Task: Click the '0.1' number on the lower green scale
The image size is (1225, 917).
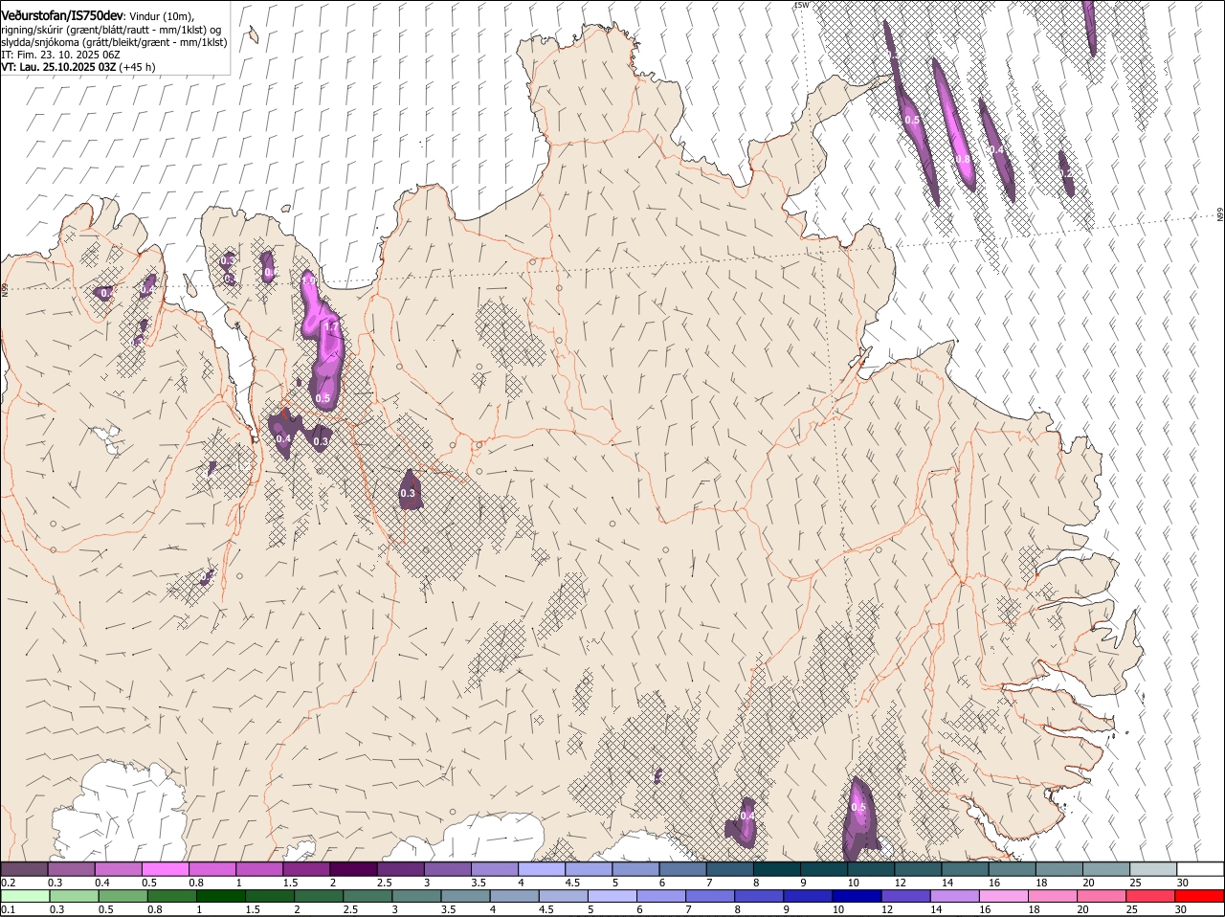Action: pos(8,909)
